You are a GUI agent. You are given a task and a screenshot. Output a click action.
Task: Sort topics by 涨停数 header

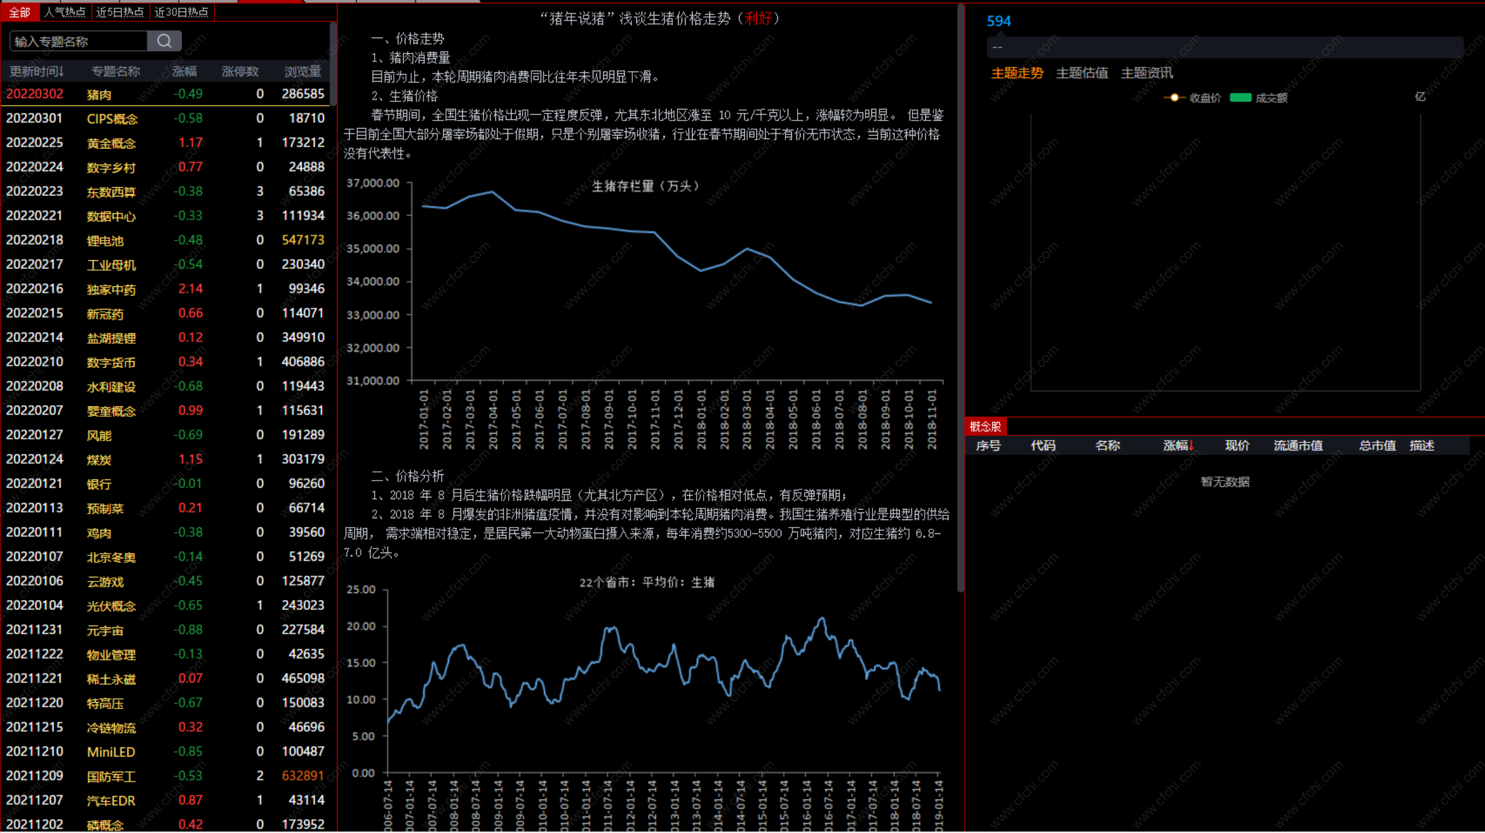[x=240, y=71]
